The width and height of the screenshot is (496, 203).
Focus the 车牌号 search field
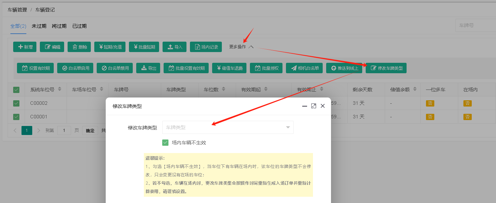tap(476, 25)
